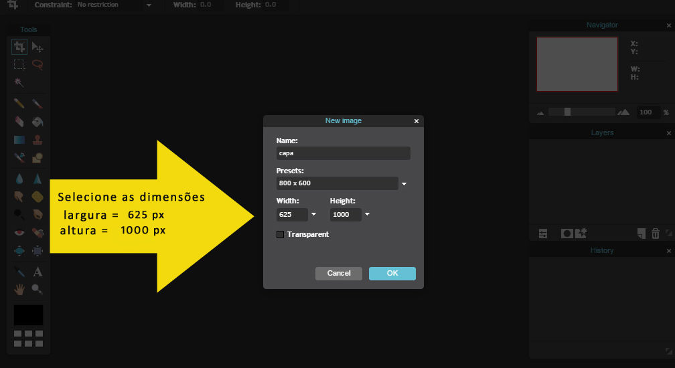Click the Name input field
Viewport: 675px width, 368px height.
pos(343,153)
